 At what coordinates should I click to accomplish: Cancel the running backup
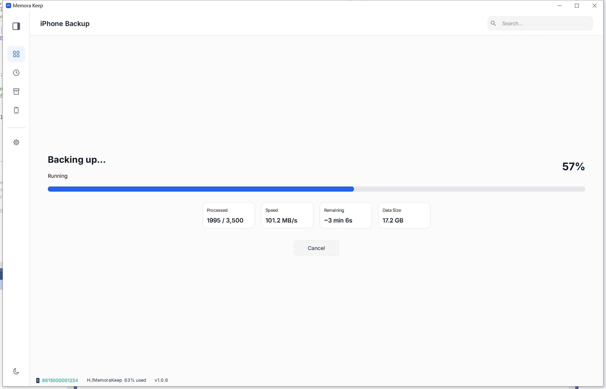coord(316,248)
